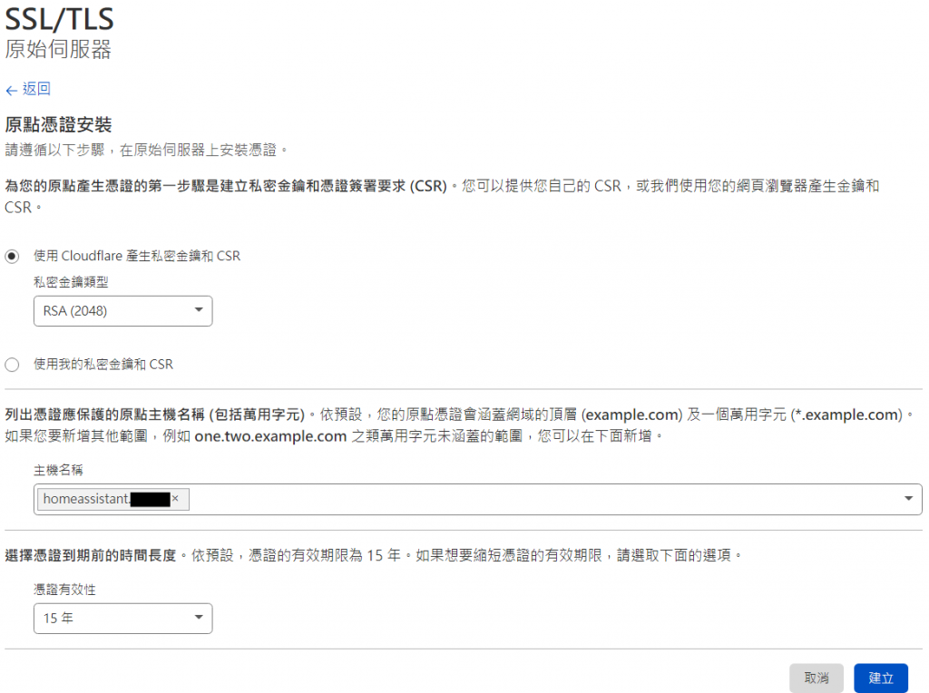Click the 使用 Cloudflare 產生私密金鑰和 CSR label text

pos(137,256)
